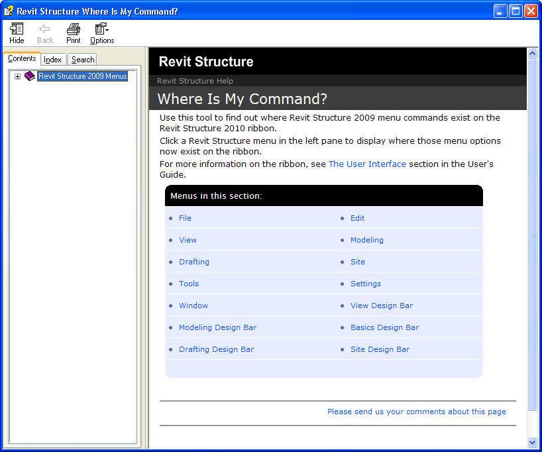
Task: Open the Basics Design Bar link
Action: pyautogui.click(x=384, y=327)
